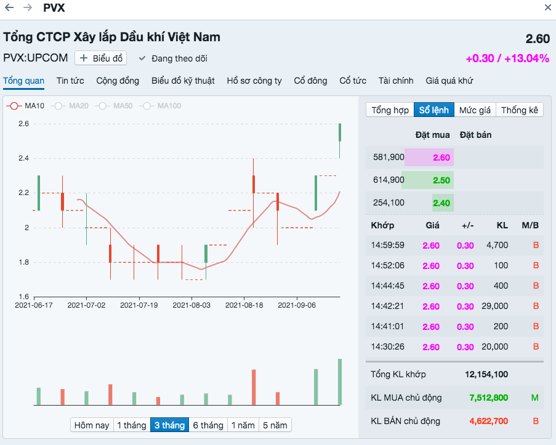Screen dimensions: 556x445
Task: Click the Đặt mua column header
Action: (x=432, y=135)
